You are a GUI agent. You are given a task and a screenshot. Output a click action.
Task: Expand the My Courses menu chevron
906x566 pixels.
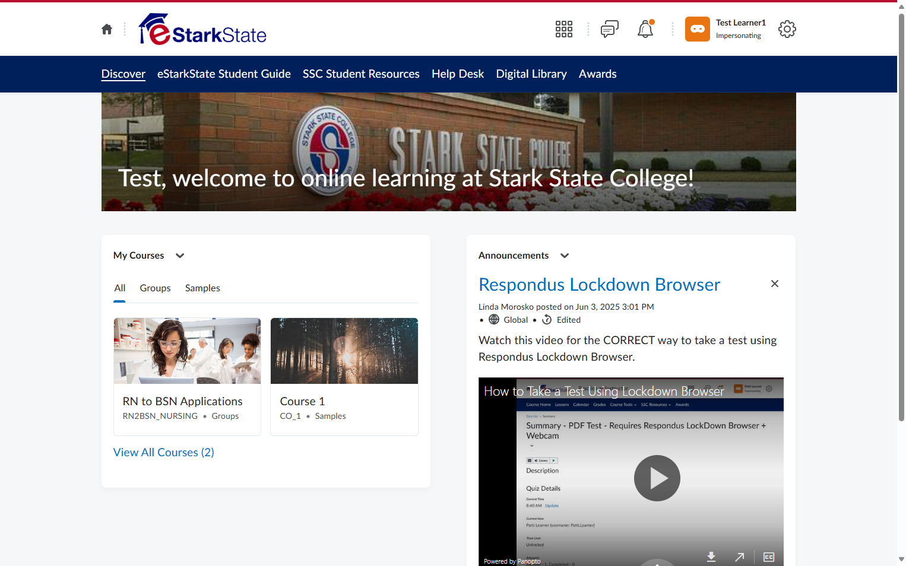180,256
